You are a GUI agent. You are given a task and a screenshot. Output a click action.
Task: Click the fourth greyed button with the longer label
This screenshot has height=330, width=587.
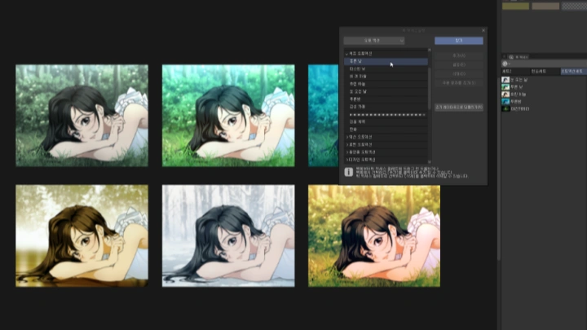point(458,82)
